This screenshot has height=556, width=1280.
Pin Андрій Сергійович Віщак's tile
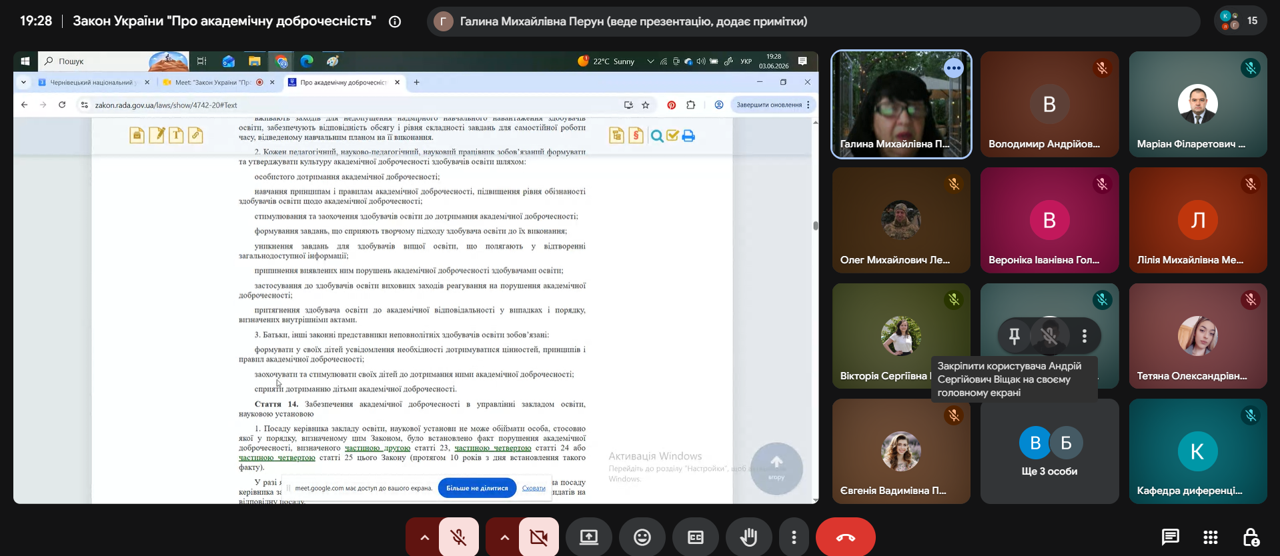1014,336
